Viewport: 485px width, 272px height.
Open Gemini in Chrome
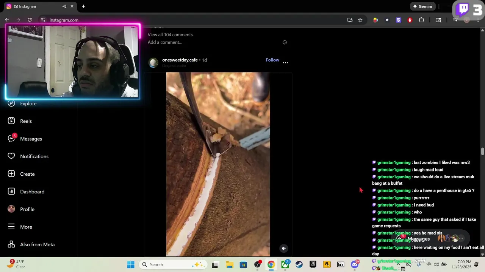pos(422,6)
